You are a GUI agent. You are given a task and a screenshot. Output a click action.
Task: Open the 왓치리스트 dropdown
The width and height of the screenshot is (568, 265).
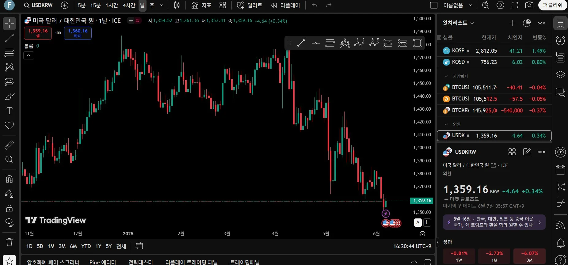458,23
